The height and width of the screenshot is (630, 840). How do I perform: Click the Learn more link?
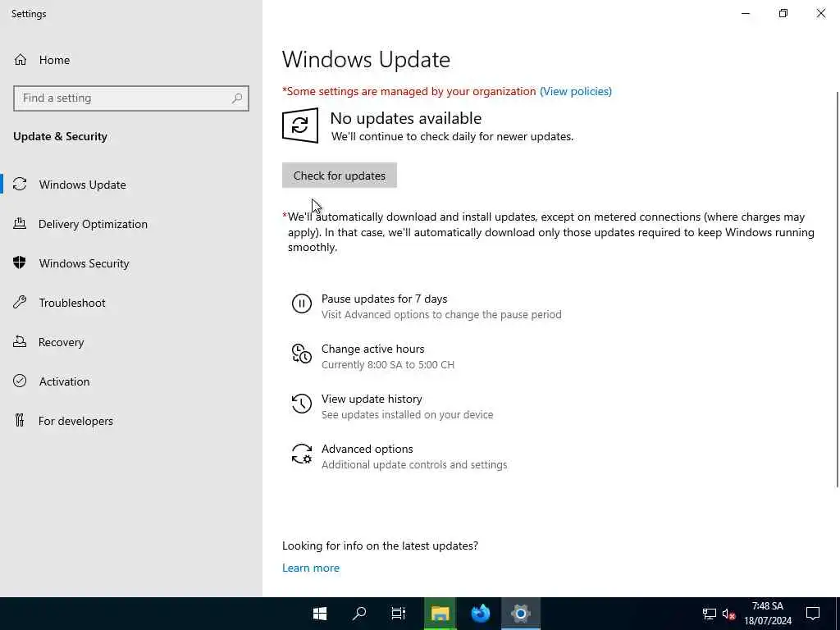tap(311, 568)
